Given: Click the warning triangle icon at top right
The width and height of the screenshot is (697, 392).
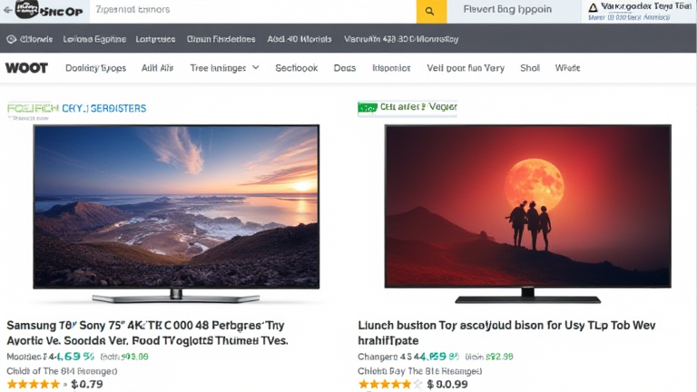Looking at the screenshot, I should coord(593,7).
